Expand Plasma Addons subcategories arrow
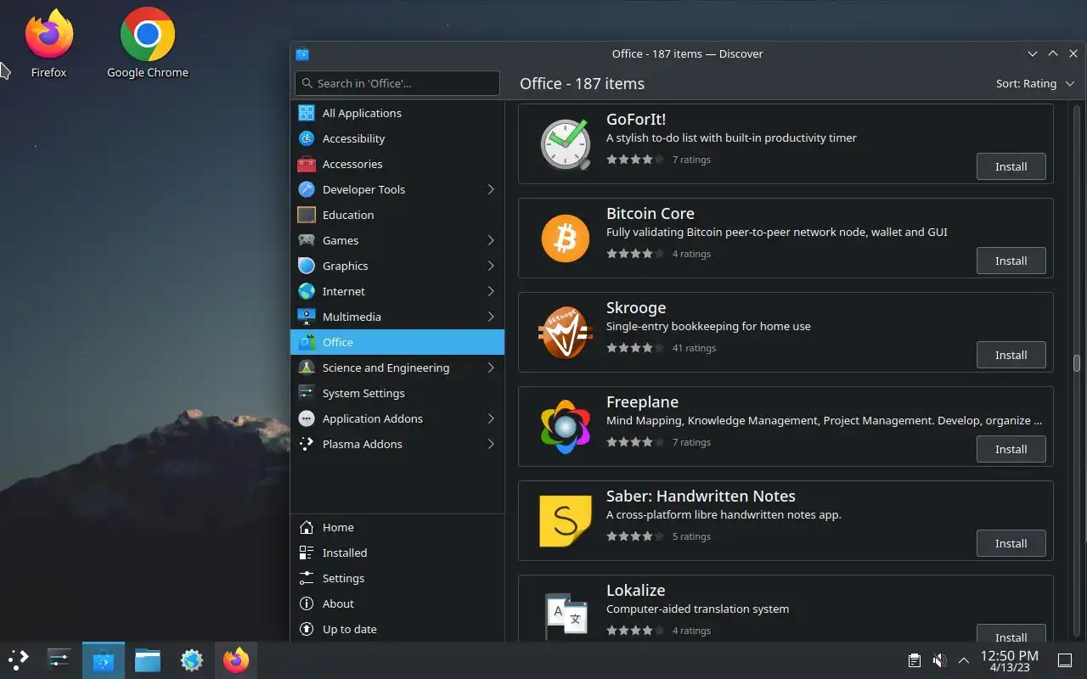Viewport: 1087px width, 679px height. [x=491, y=444]
